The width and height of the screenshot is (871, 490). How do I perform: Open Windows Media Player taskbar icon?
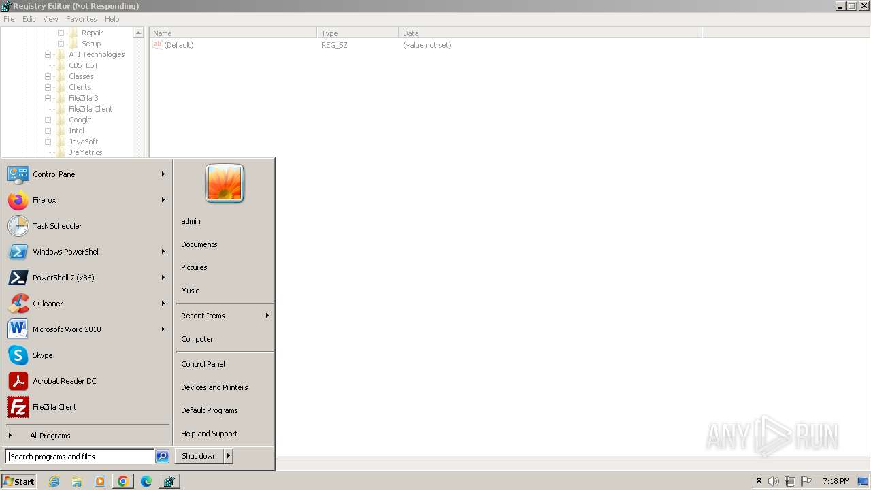pyautogui.click(x=100, y=481)
